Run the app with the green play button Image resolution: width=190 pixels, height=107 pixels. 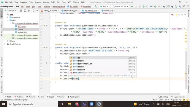point(132,7)
